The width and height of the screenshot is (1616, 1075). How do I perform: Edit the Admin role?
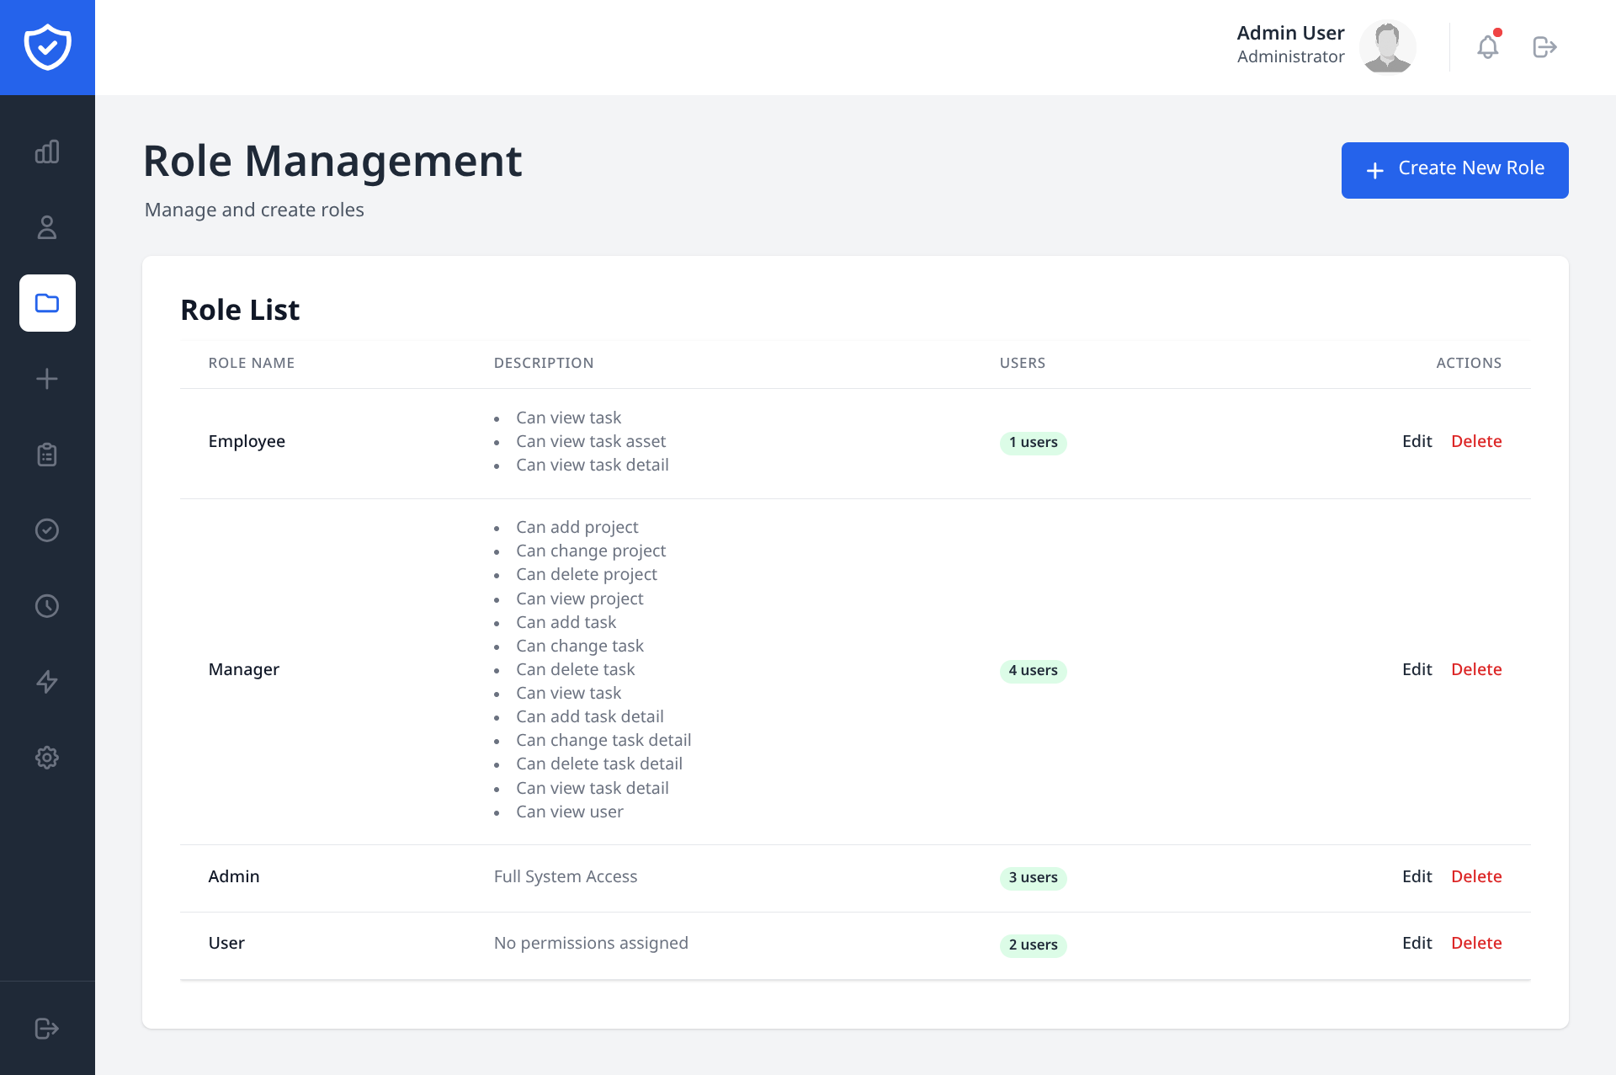[1417, 875]
